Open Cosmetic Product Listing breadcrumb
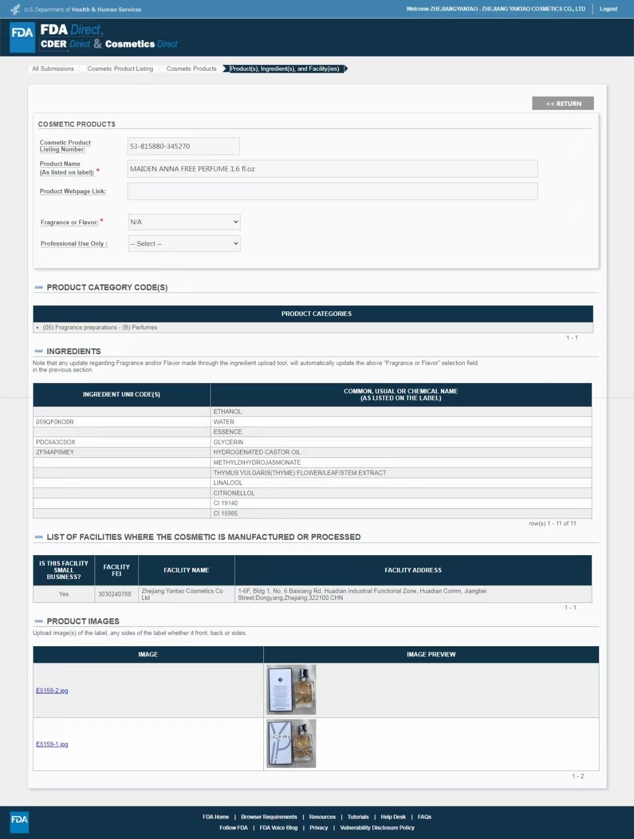634x839 pixels. click(x=120, y=69)
